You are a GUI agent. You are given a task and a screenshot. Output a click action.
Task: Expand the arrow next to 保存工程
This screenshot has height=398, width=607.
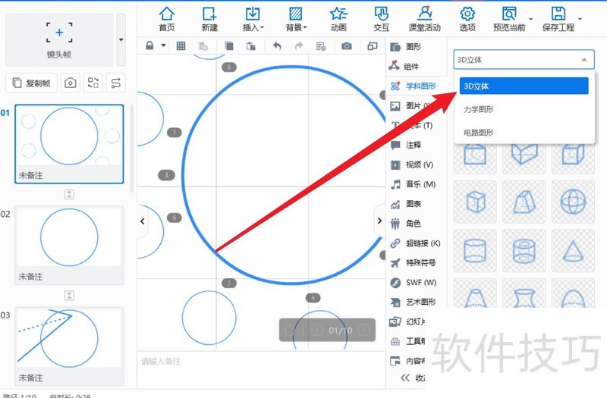point(580,19)
